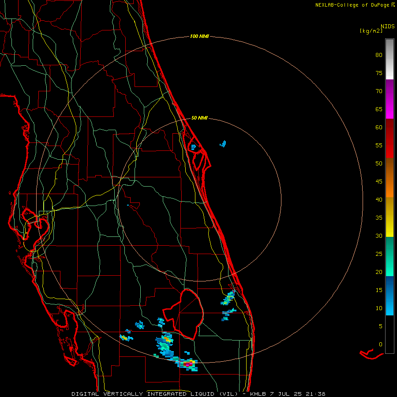Click the 40 value on the color scale
Viewport: 397px width, 397px height.
pyautogui.click(x=379, y=199)
